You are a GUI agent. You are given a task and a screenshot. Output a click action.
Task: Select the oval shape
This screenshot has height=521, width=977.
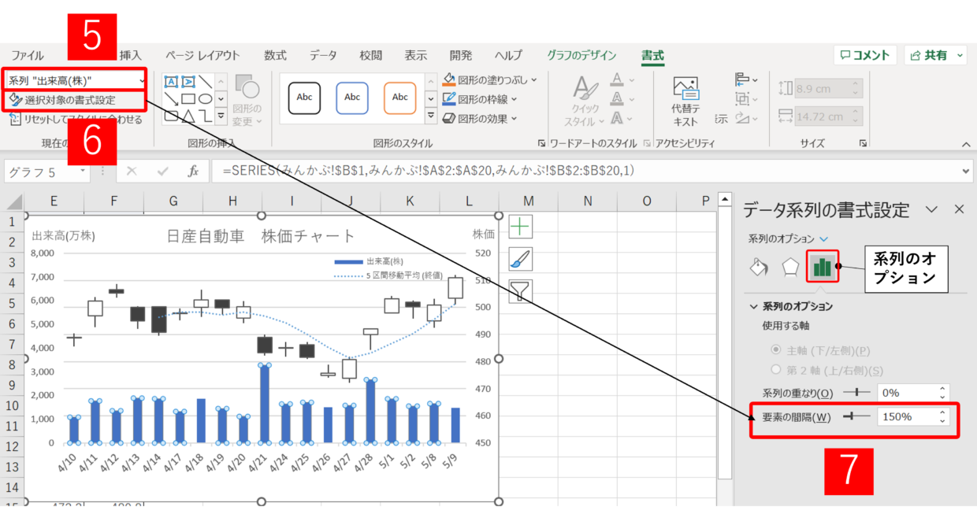[206, 99]
